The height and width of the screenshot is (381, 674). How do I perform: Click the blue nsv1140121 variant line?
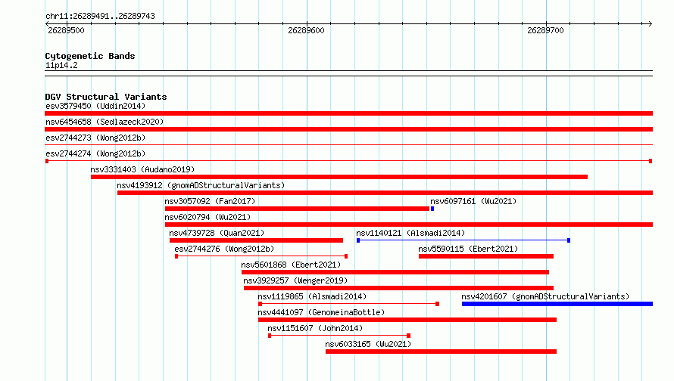click(x=463, y=240)
